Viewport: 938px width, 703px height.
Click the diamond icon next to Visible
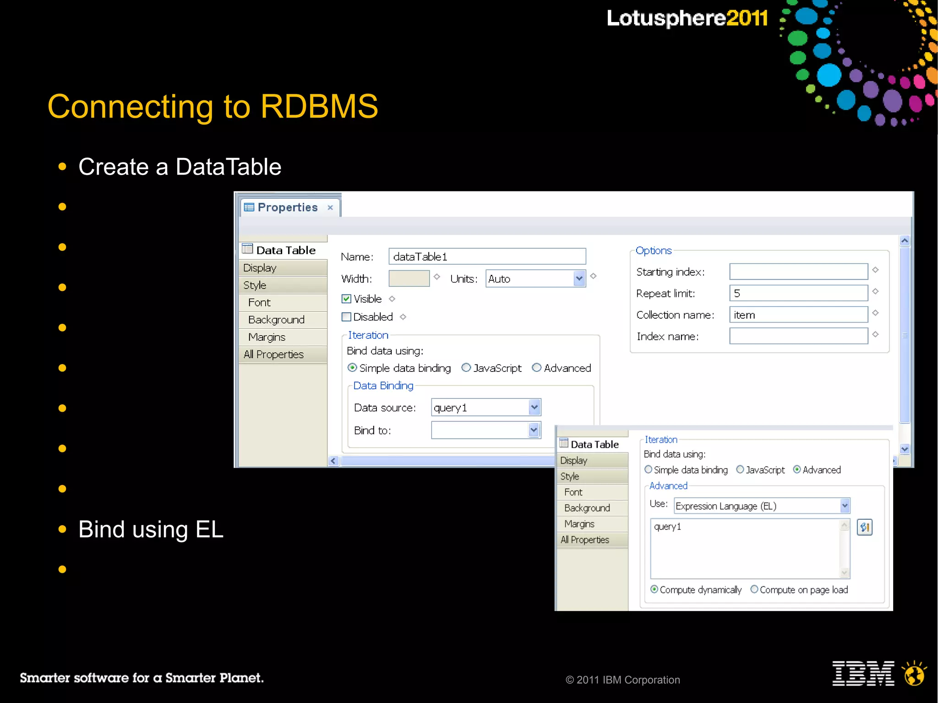[x=392, y=299]
